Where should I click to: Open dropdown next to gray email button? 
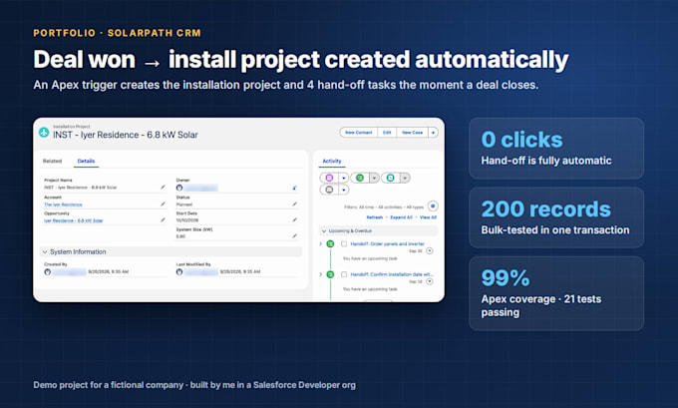click(x=343, y=190)
